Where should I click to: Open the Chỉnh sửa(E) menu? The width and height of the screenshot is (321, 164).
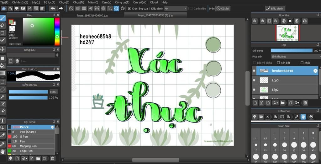click(x=20, y=2)
